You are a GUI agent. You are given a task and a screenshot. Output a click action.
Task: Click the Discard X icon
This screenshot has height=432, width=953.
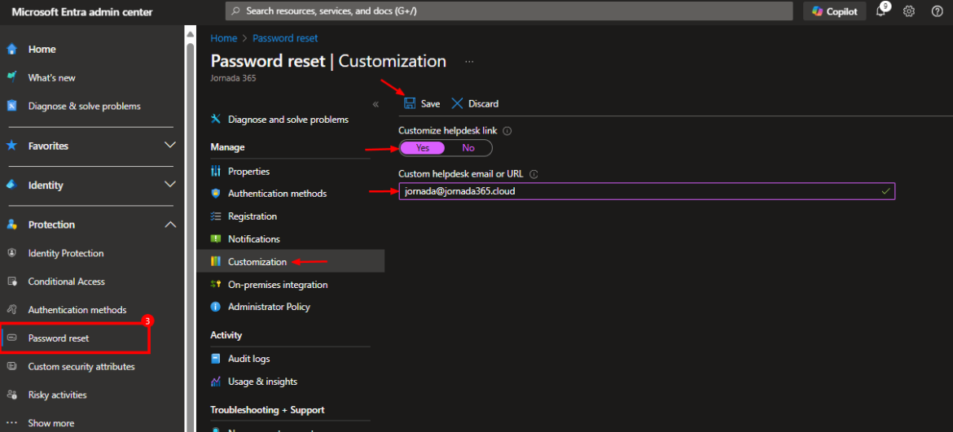coord(457,103)
